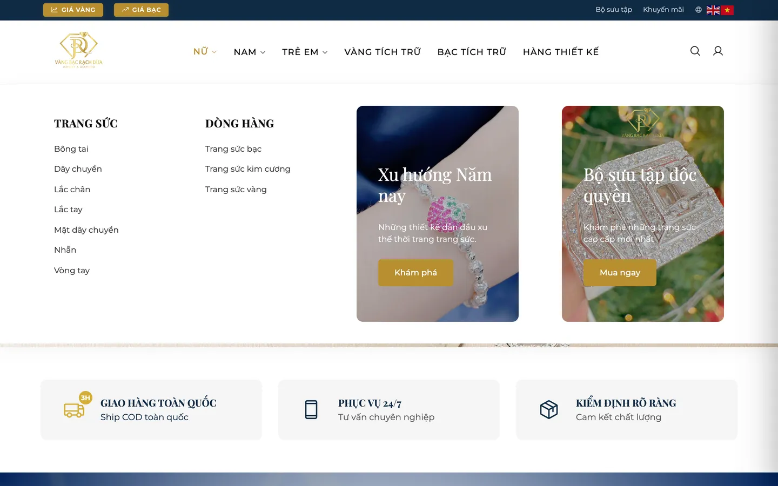Select Nhẫn category

(x=65, y=250)
